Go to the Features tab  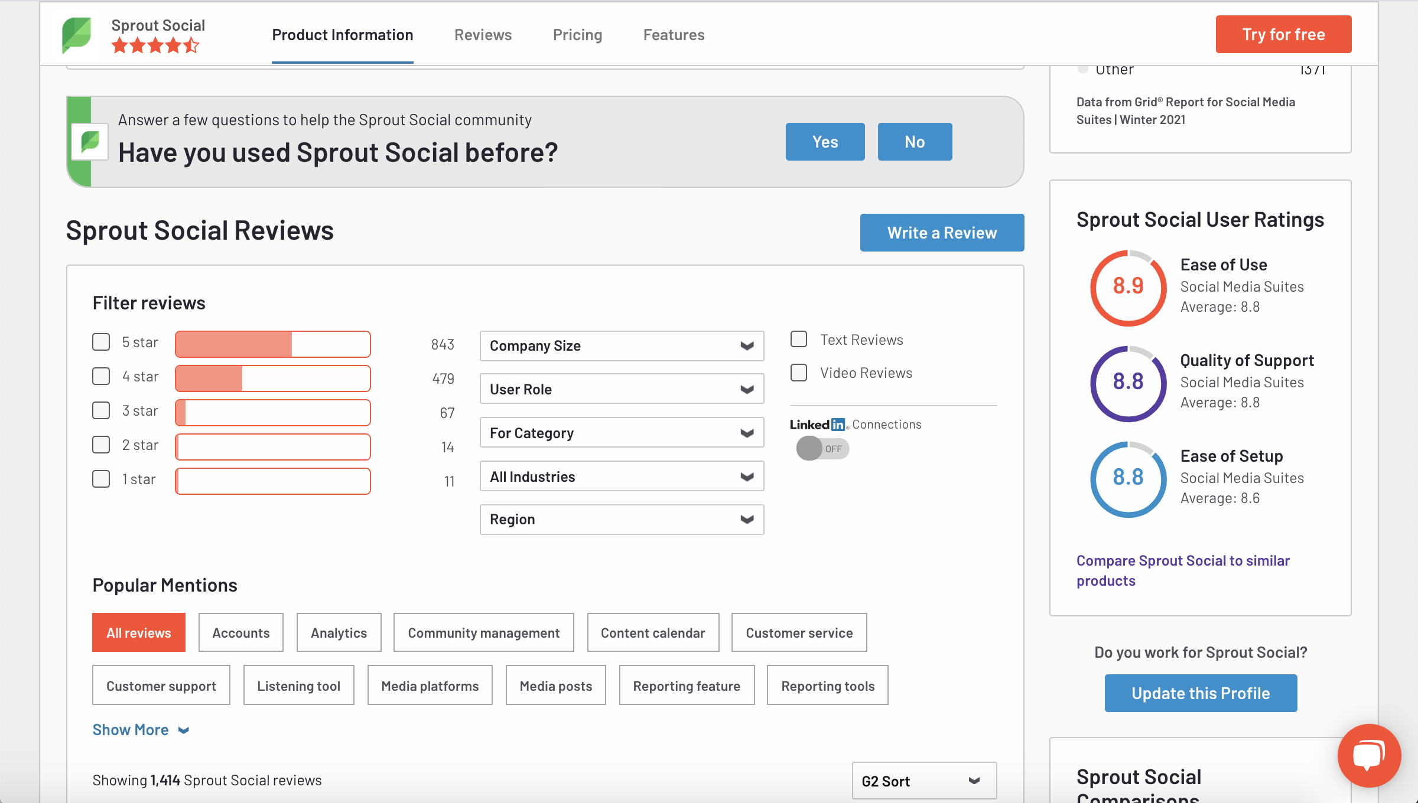[x=674, y=35]
